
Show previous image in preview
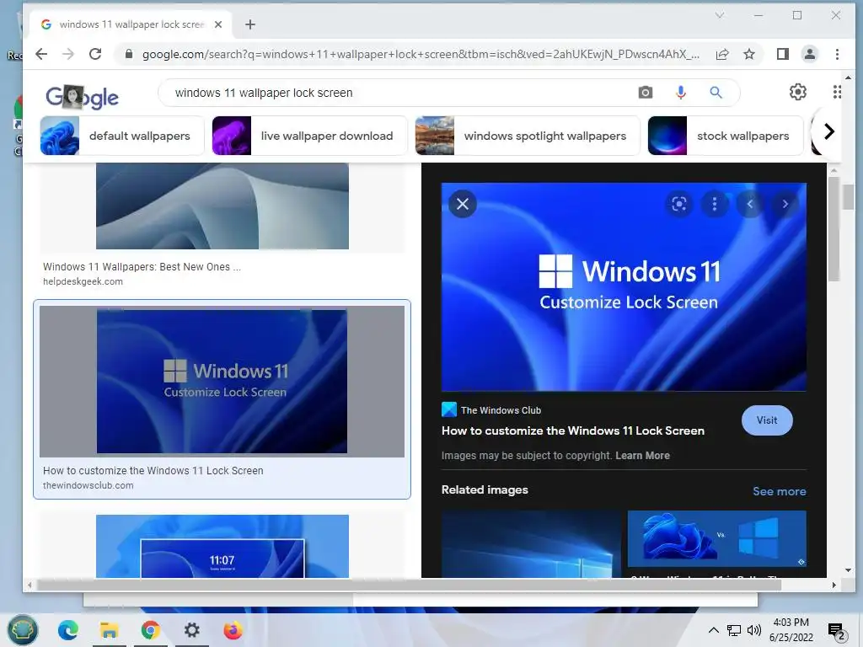click(749, 204)
